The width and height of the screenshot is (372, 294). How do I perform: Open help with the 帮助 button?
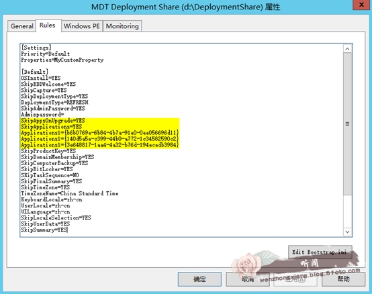[343, 279]
